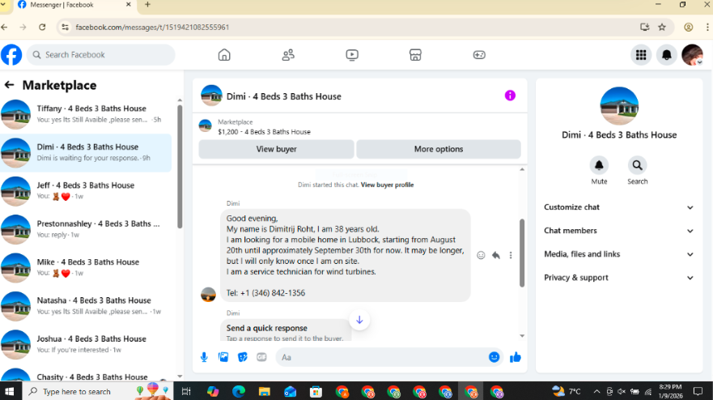Open more options dots beside message
Screen dimensions: 713x400
511,255
